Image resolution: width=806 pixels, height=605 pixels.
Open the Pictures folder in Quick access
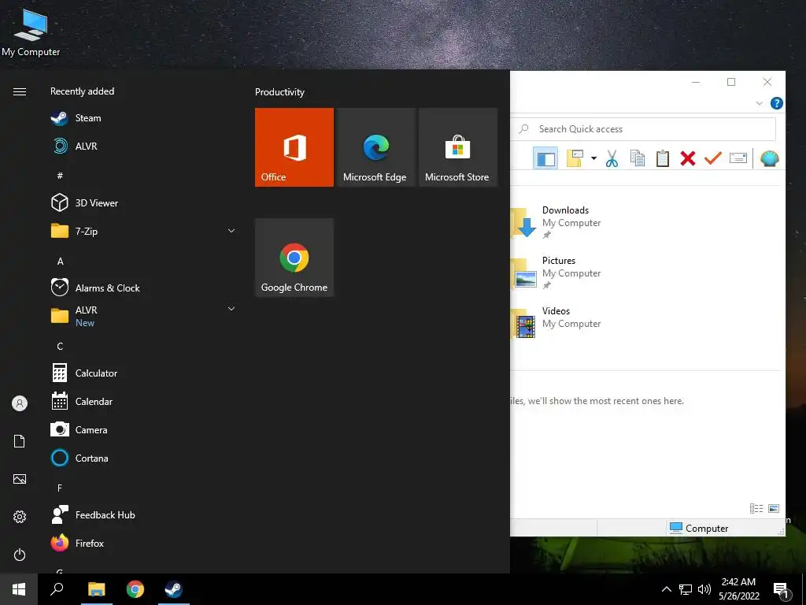point(556,273)
